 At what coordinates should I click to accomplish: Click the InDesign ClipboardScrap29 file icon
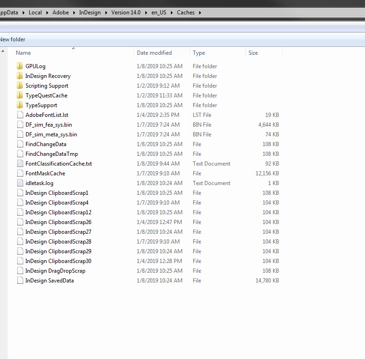tap(20, 251)
